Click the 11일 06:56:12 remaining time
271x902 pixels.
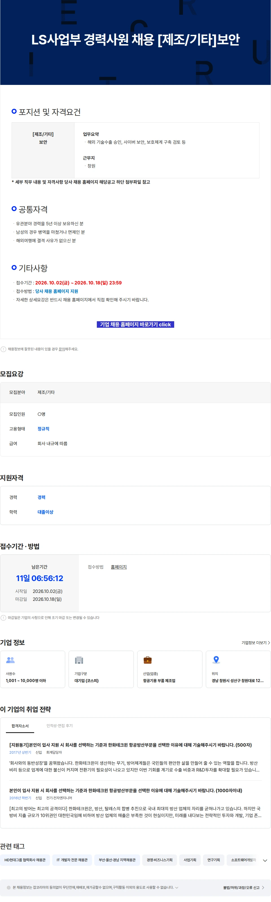40,579
